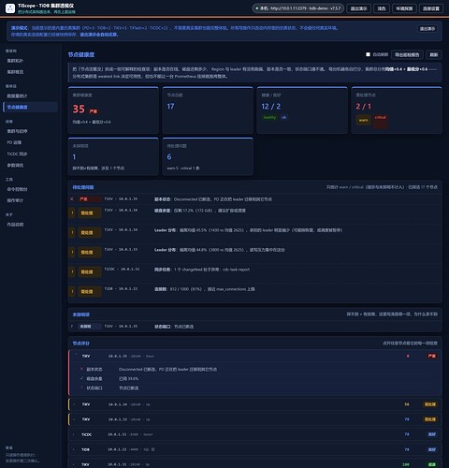Click the connection pill showing 10.0.1.11:2379 tidb-demo
The height and width of the screenshot is (468, 449).
point(297,8)
